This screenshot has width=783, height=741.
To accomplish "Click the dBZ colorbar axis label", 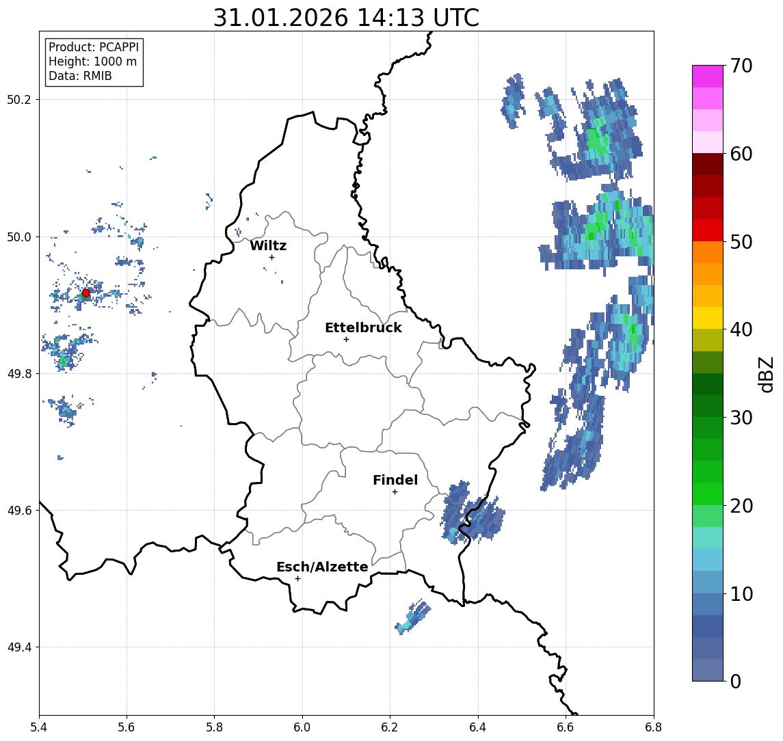I will click(766, 373).
